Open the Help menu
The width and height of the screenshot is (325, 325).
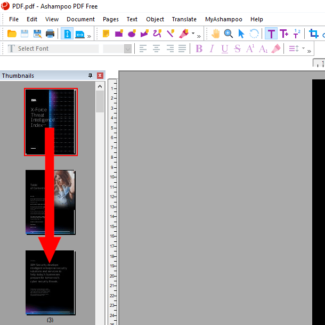coord(257,19)
